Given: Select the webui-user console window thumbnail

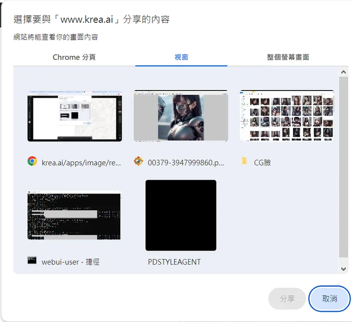Looking at the screenshot, I should pos(74,215).
